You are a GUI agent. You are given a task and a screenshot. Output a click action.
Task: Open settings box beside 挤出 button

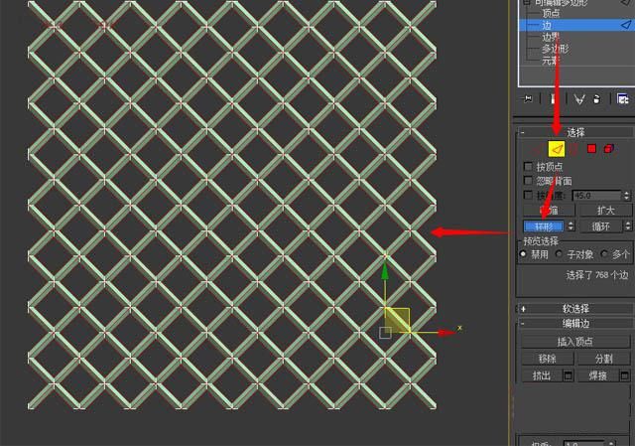[x=569, y=375]
